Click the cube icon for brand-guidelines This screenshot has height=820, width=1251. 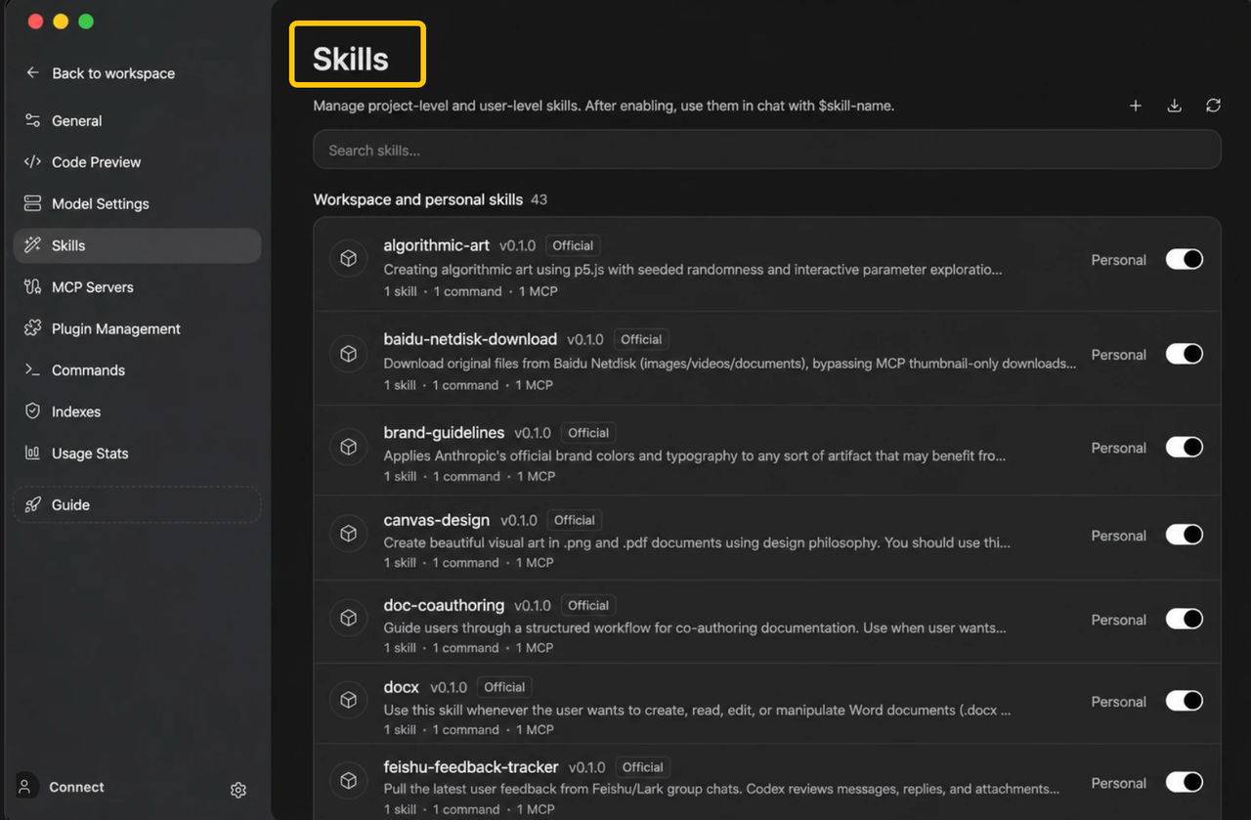pyautogui.click(x=348, y=447)
